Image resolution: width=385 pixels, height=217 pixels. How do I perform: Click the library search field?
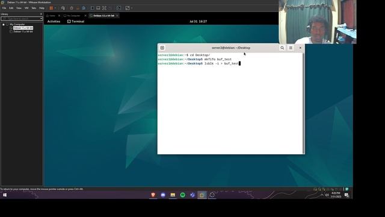(x=20, y=19)
